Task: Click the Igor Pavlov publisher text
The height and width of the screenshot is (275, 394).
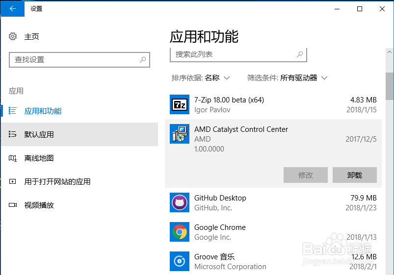Action: click(x=212, y=110)
